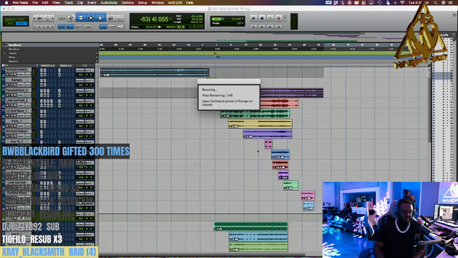Screen dimensions: 458x258
Task: Mute the Lil Rod Bass_1 track
Action: click(x=15, y=115)
